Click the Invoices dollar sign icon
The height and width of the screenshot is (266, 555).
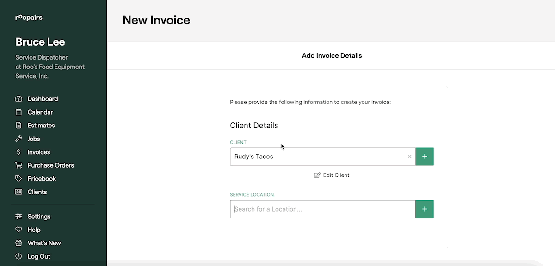18,152
